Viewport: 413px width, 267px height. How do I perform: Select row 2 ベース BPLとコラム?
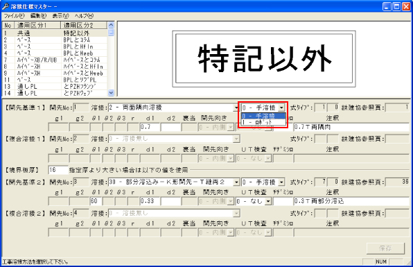click(x=55, y=40)
